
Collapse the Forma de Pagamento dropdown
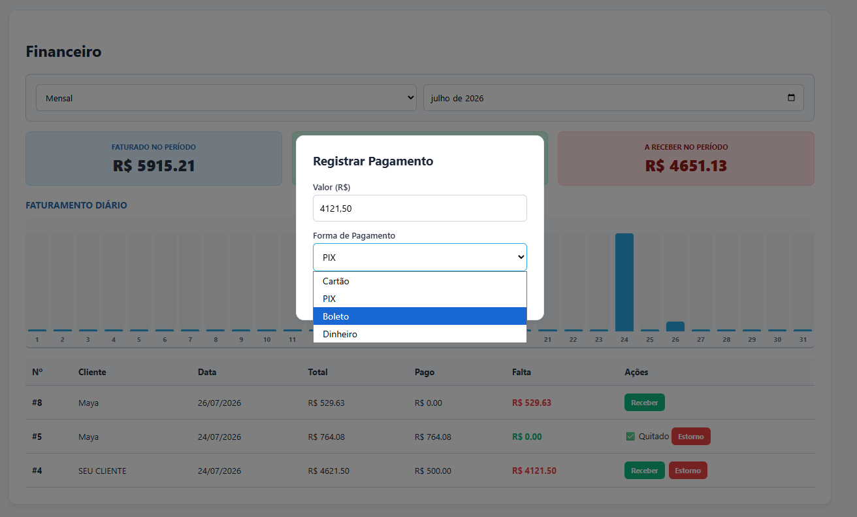420,258
